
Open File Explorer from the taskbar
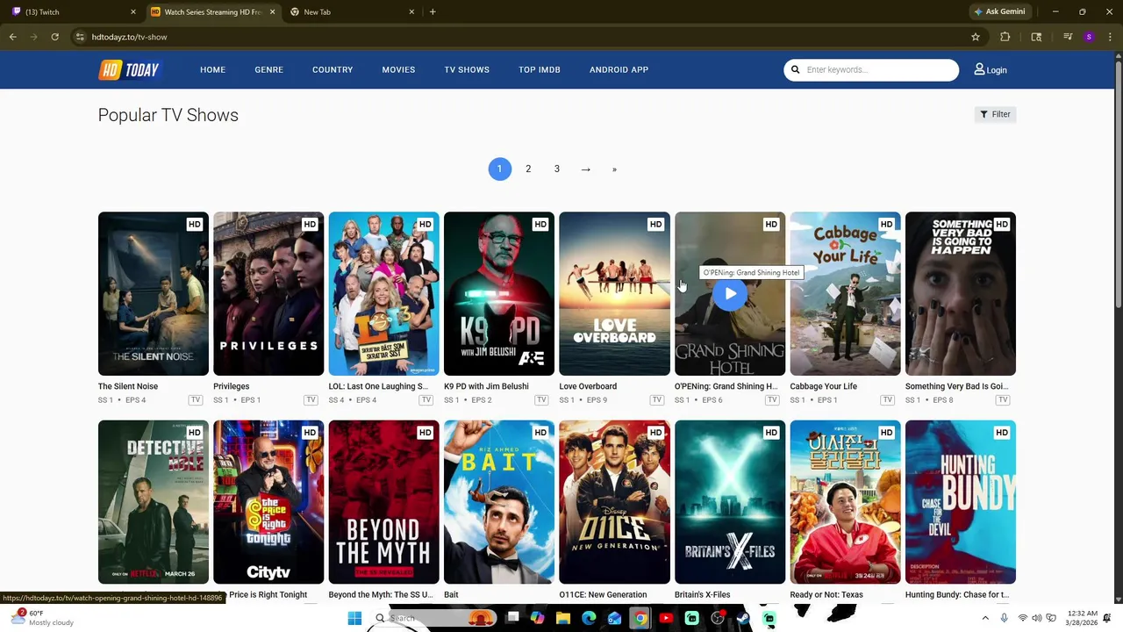563,618
